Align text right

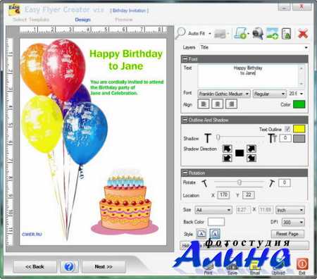click(231, 104)
